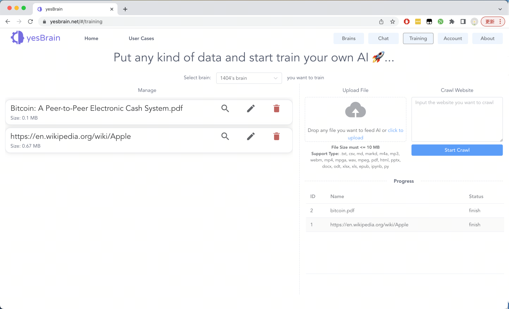Open the browser profile avatar
The image size is (509, 309).
coord(474,22)
